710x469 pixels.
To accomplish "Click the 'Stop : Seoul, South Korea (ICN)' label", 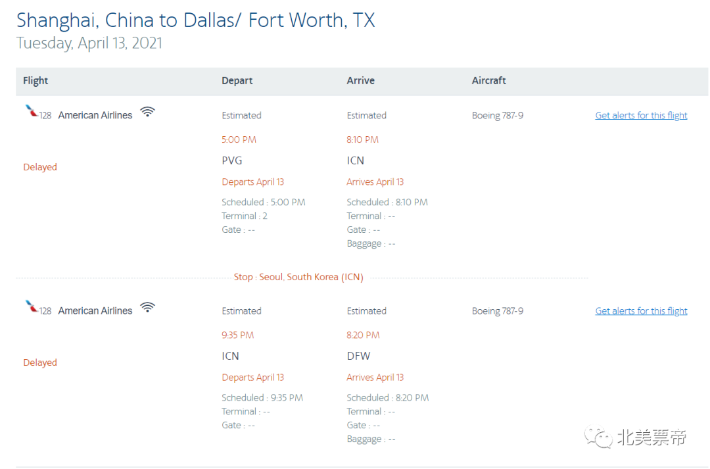I will (x=298, y=277).
